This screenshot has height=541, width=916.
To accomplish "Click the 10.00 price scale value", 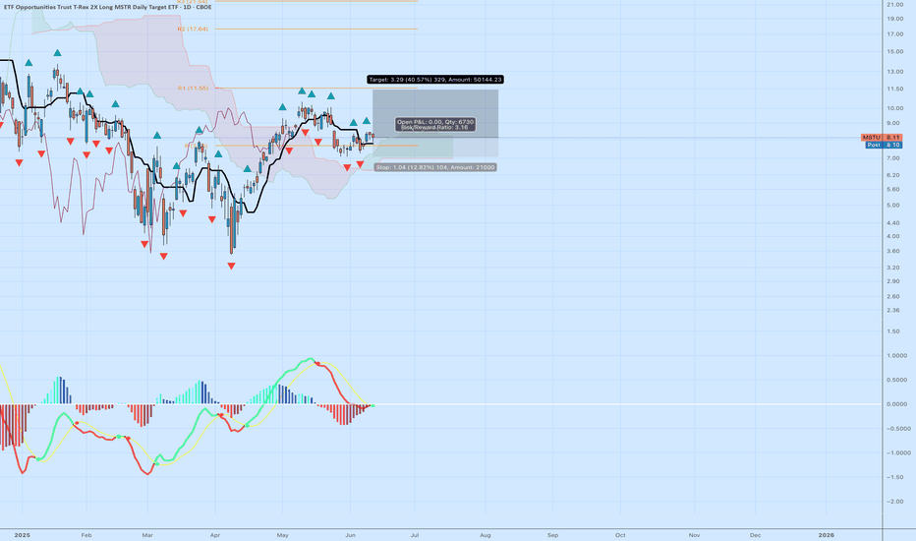I will tap(895, 109).
